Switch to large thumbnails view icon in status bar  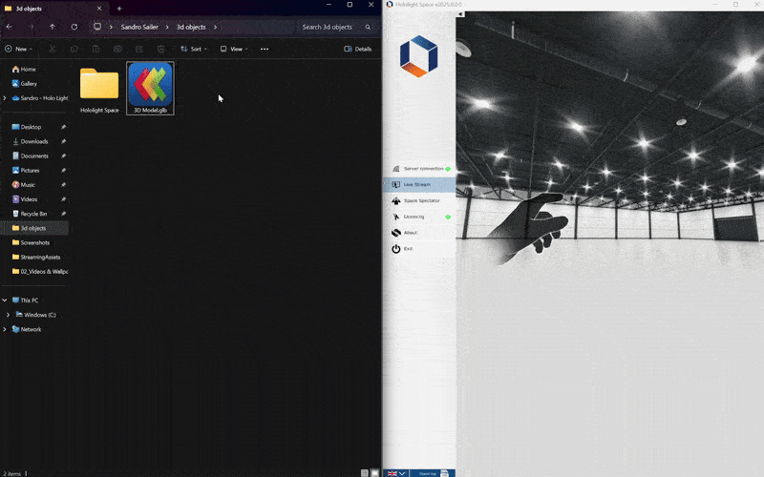coord(374,473)
